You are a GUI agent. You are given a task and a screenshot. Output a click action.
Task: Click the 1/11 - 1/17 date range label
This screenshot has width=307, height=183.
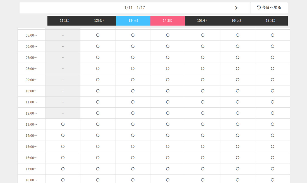click(135, 8)
